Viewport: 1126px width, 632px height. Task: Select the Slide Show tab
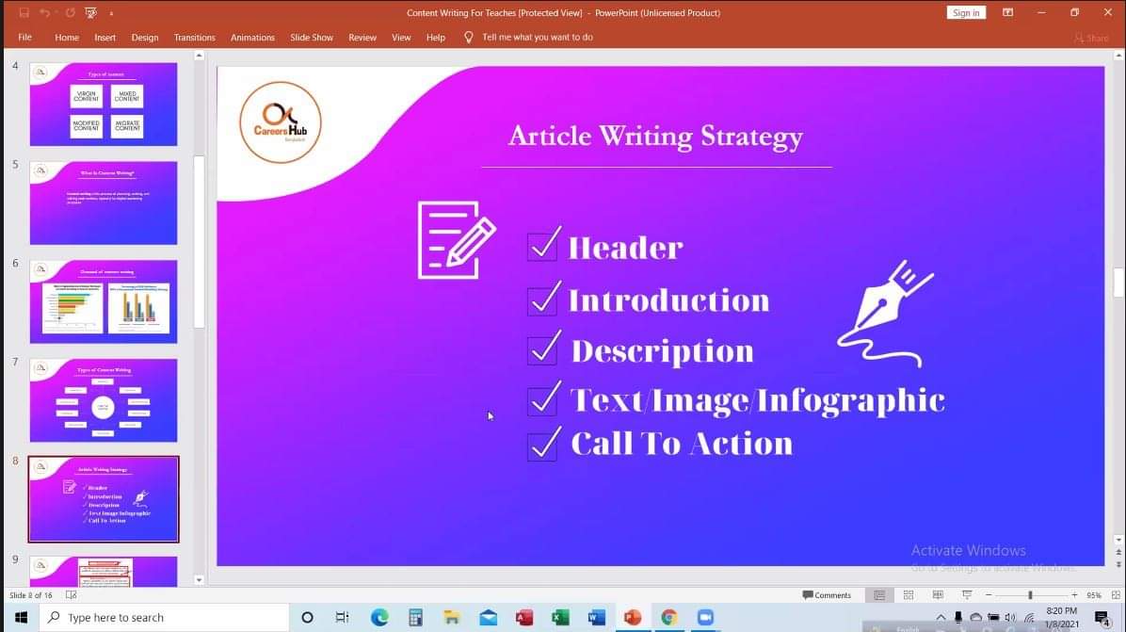pos(311,38)
